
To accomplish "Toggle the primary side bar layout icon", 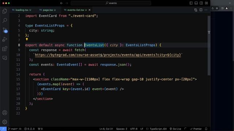I will point(191,3).
